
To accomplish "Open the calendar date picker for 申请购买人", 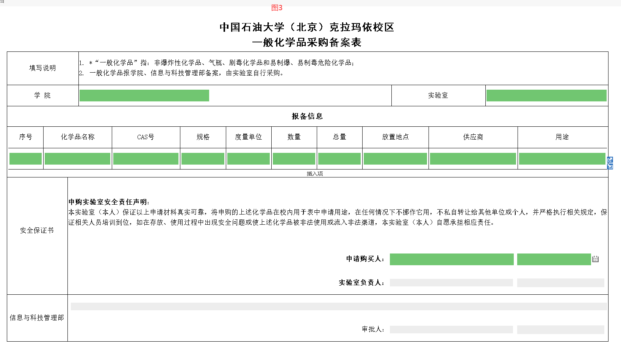I will [595, 259].
